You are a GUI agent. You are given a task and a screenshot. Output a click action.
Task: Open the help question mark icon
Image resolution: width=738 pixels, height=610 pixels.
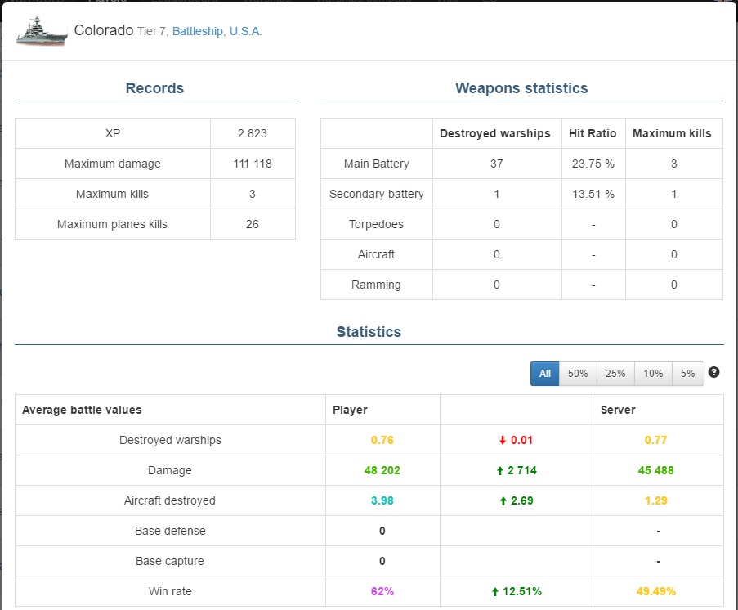[x=713, y=372]
